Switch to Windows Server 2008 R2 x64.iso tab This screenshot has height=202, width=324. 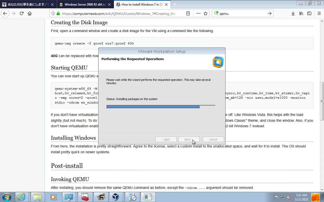click(85, 5)
